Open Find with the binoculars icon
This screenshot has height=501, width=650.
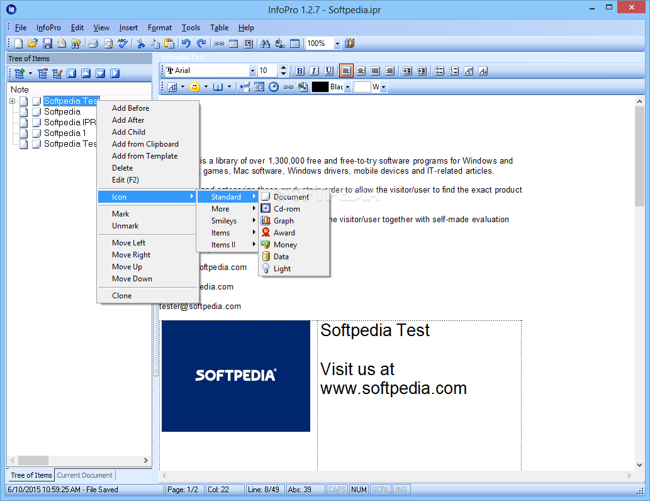point(266,43)
